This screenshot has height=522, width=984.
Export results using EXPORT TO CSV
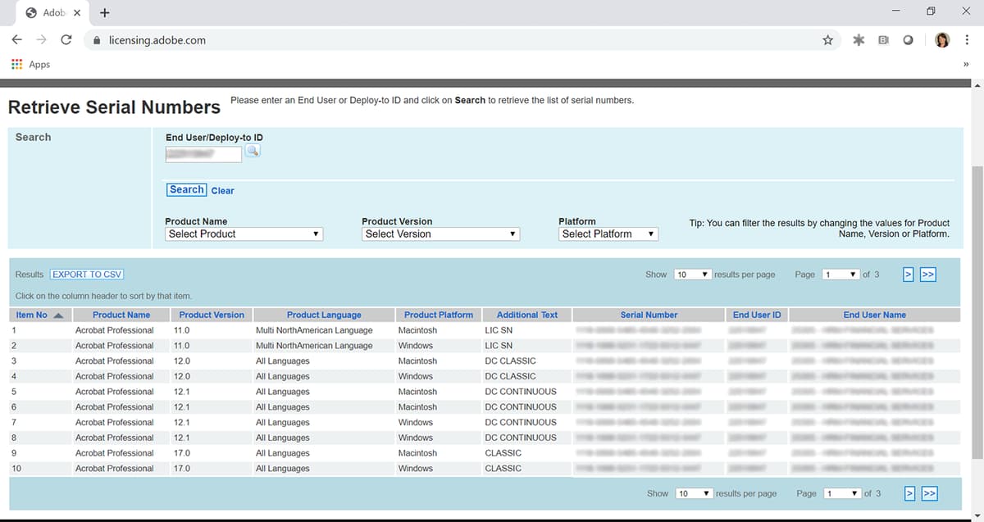point(87,274)
